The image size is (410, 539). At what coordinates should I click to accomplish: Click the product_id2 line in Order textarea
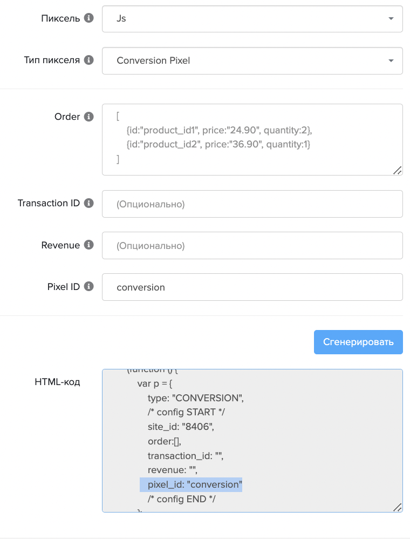click(x=218, y=145)
